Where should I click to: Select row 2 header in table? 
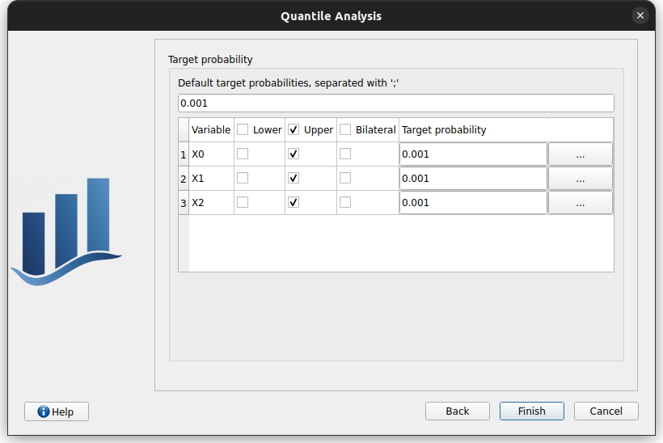tap(184, 178)
